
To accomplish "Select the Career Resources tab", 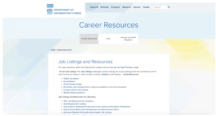I will (x=89, y=39).
